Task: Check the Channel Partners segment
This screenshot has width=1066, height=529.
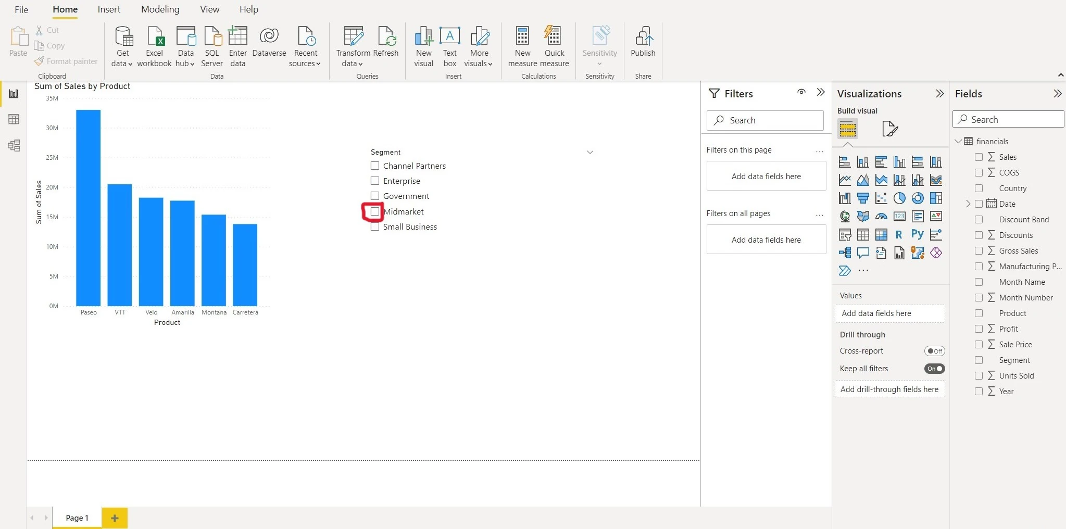Action: [x=375, y=166]
